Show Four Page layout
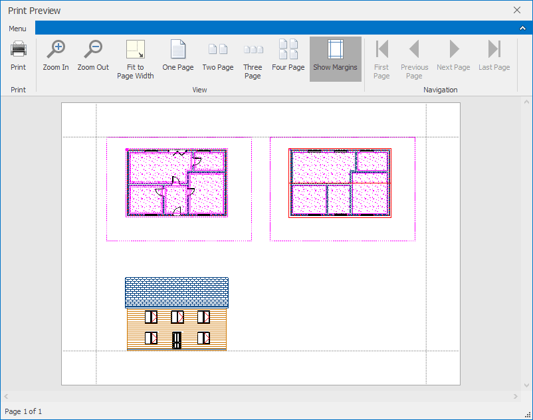 click(x=288, y=56)
